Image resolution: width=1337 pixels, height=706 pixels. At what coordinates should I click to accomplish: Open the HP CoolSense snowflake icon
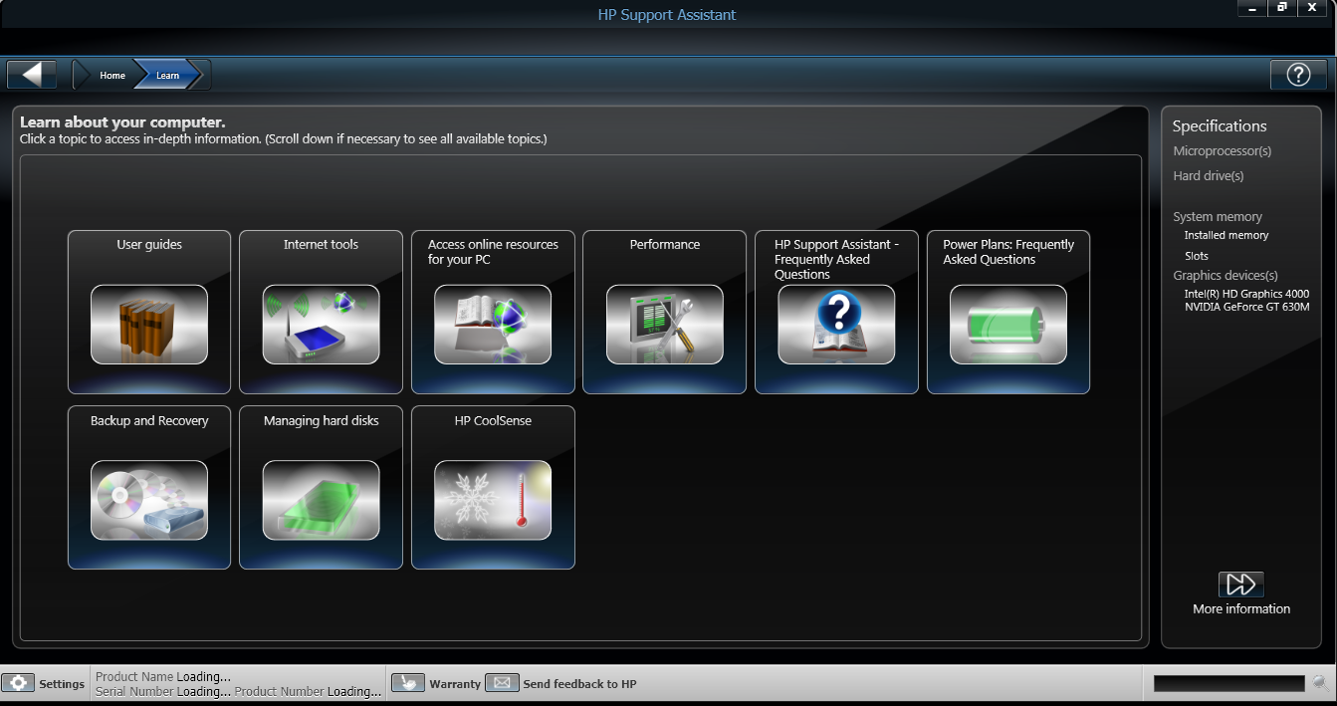[x=492, y=500]
